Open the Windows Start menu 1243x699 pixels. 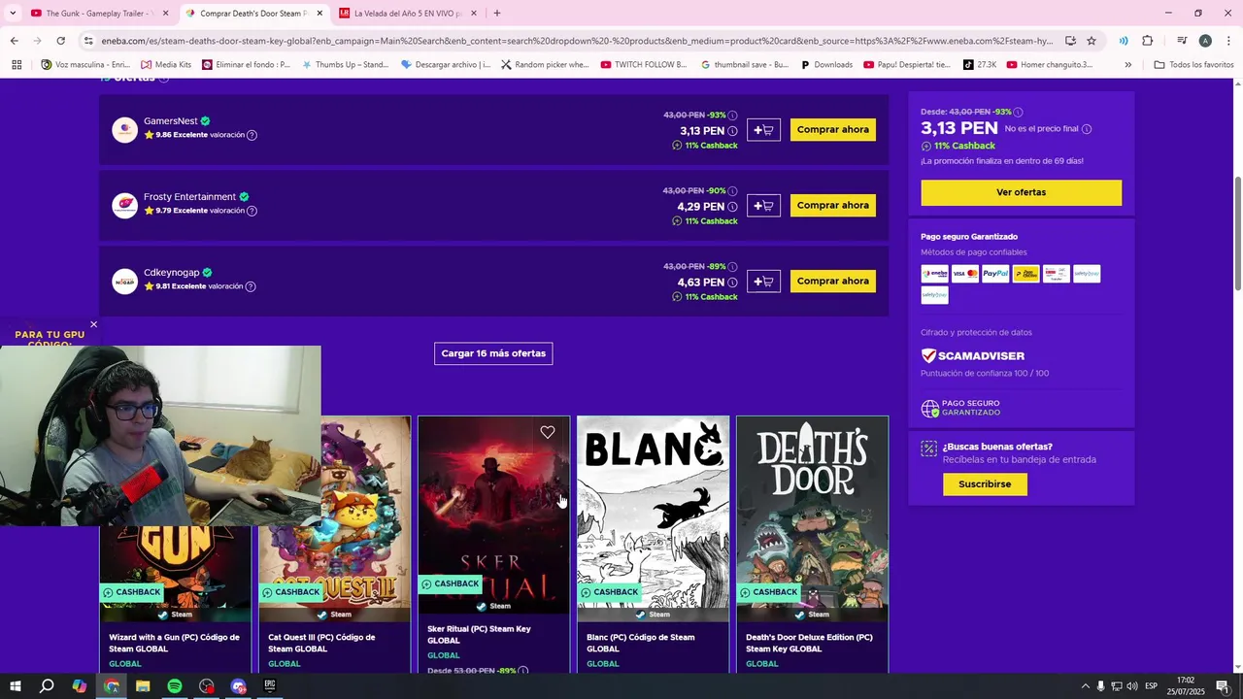click(x=15, y=686)
